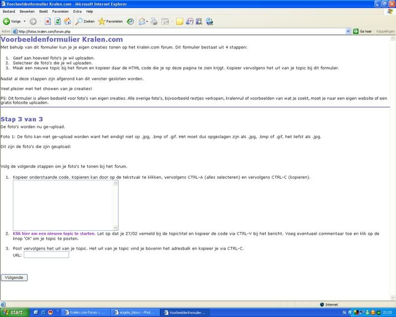The width and height of the screenshot is (396, 317).
Task: Click the 'Voorbeeldenformulier Kralen.com' page heading
Action: 61,40
